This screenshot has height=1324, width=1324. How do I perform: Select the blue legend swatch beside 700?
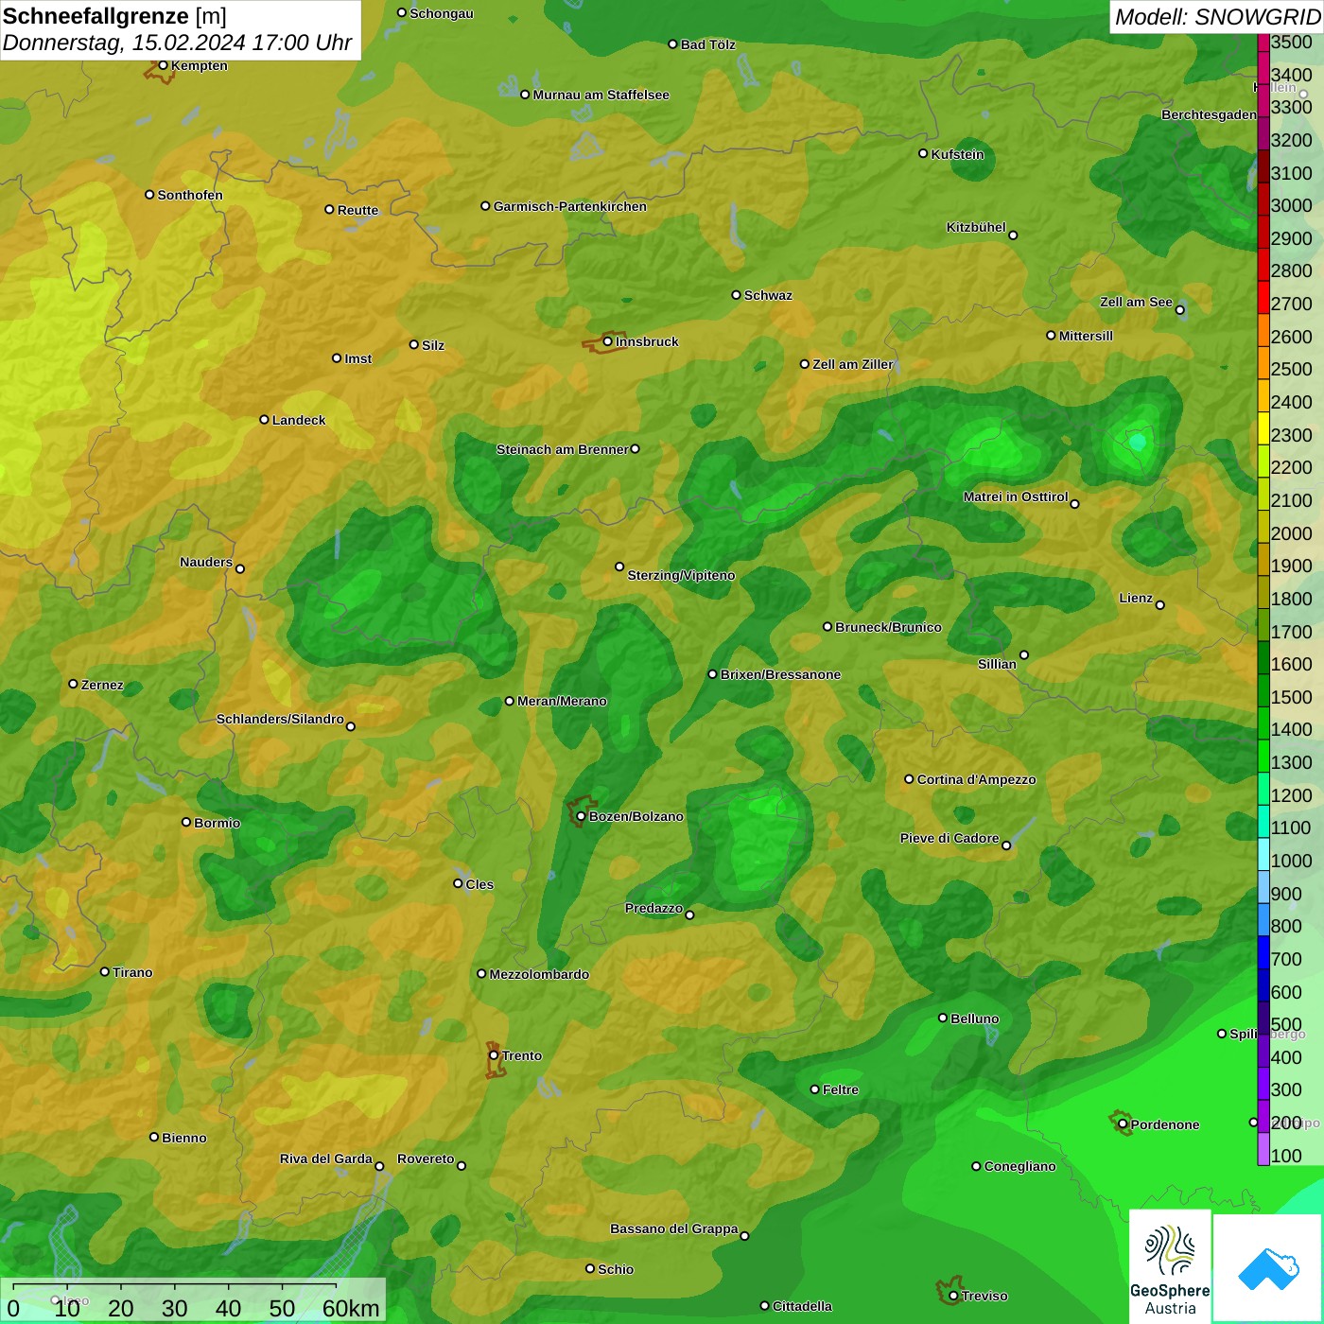pyautogui.click(x=1263, y=952)
